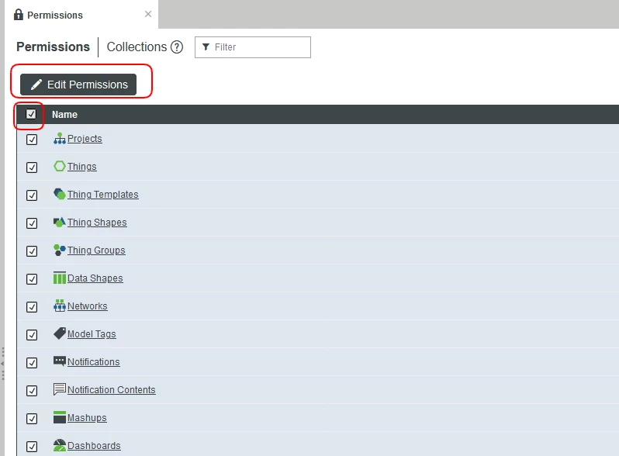Uncheck the Dashboards row checkbox

click(32, 447)
